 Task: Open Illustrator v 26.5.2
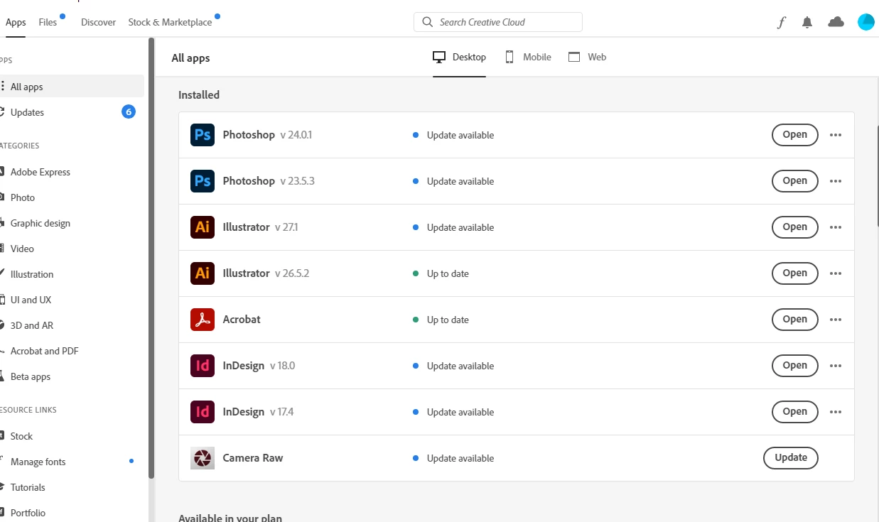(795, 273)
